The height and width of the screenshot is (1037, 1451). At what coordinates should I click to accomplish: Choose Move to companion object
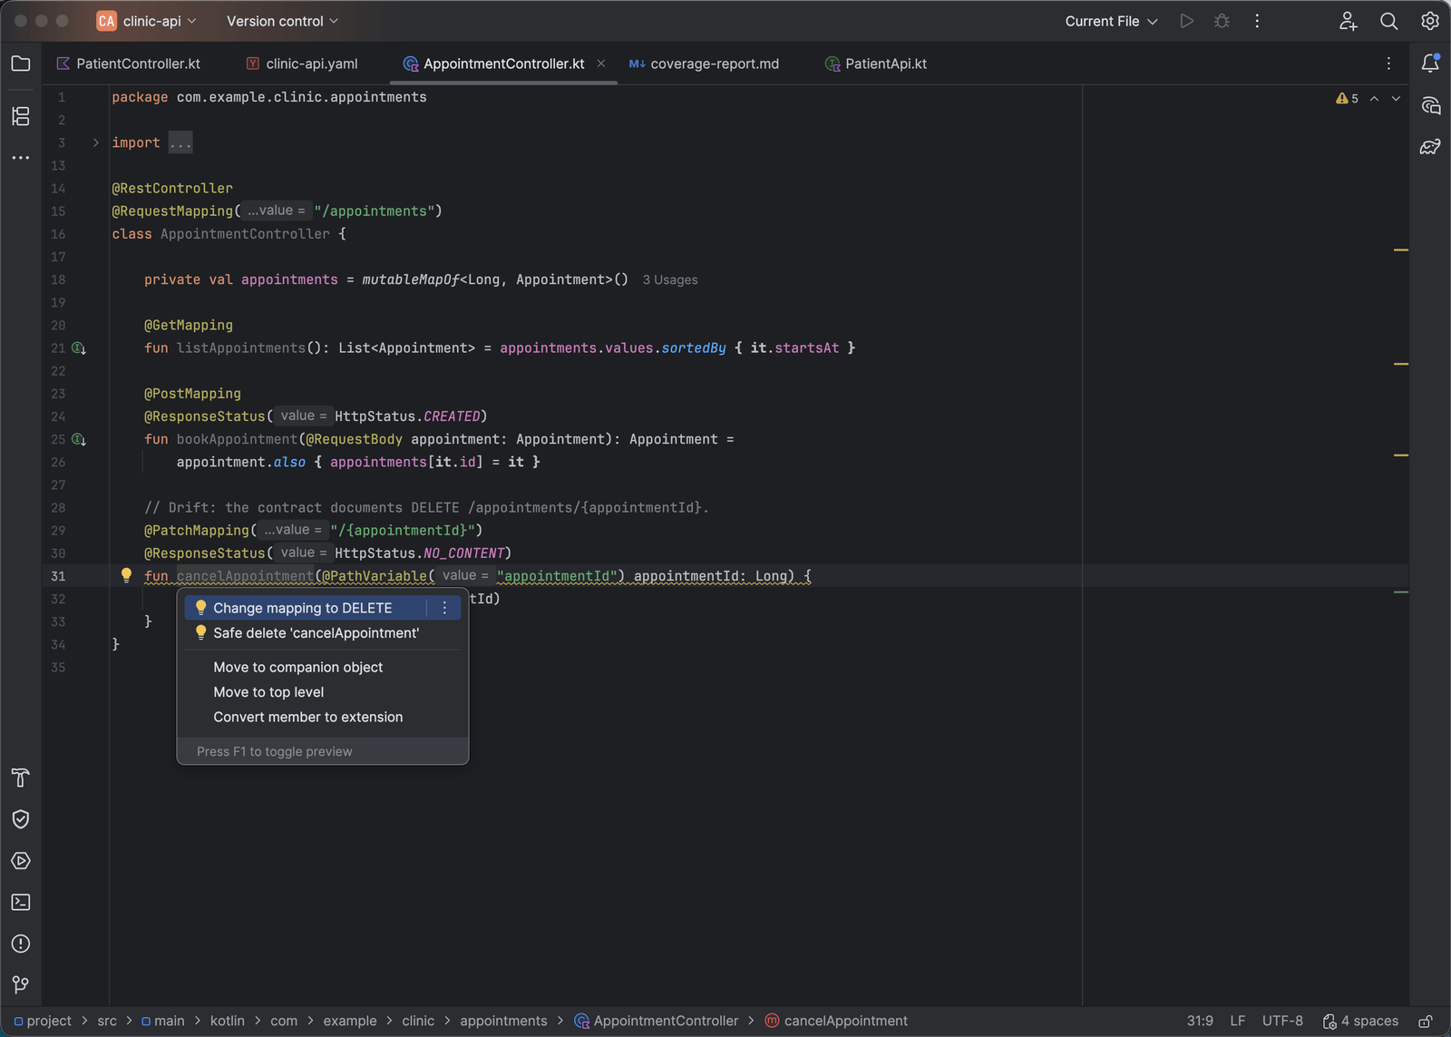(323, 667)
